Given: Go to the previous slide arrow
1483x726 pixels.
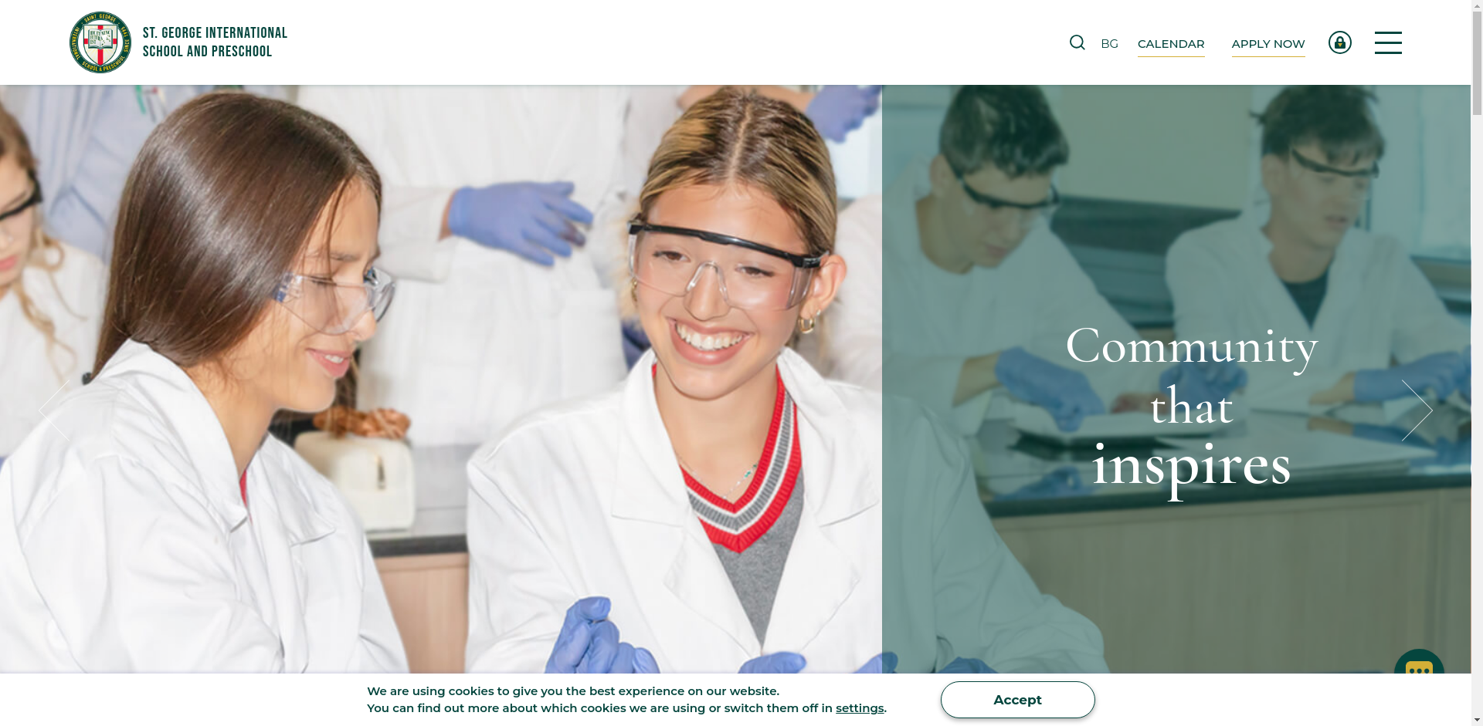Looking at the screenshot, I should click(54, 410).
